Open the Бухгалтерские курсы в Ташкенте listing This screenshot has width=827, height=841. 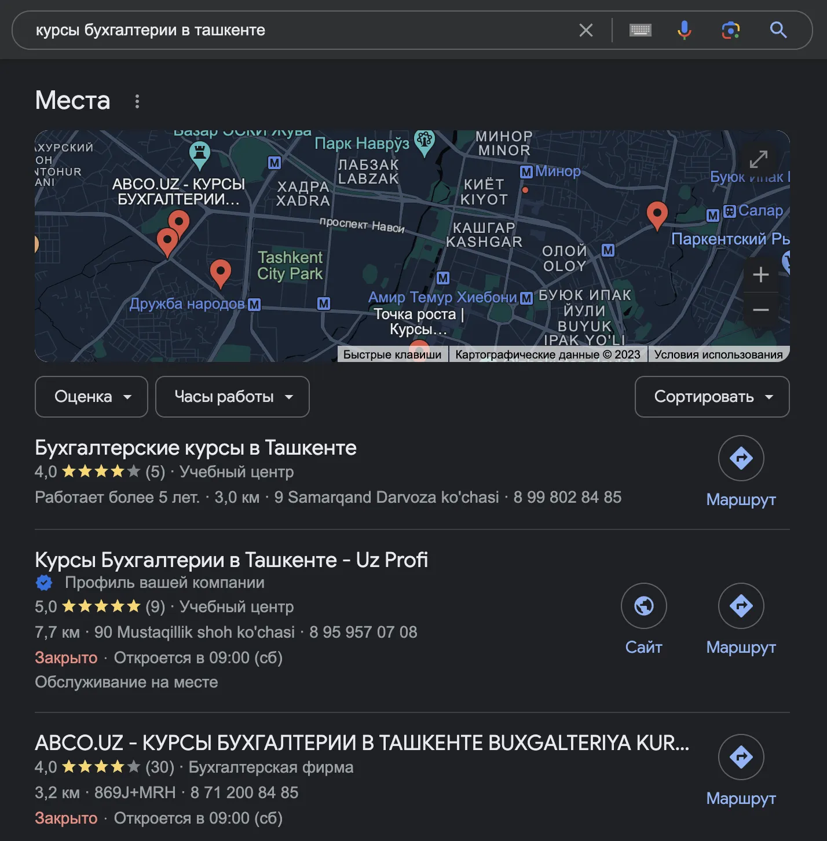(196, 448)
